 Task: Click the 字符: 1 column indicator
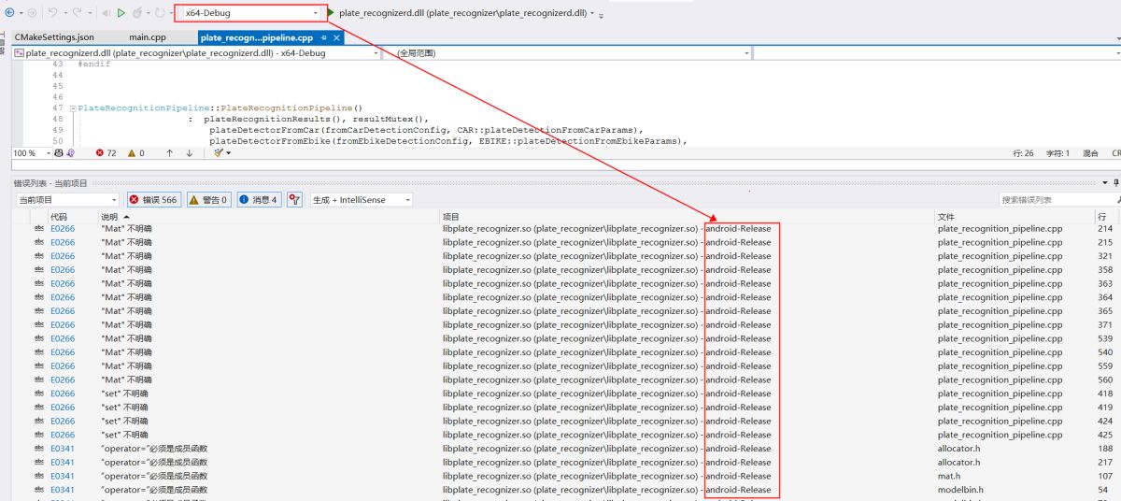point(1057,152)
